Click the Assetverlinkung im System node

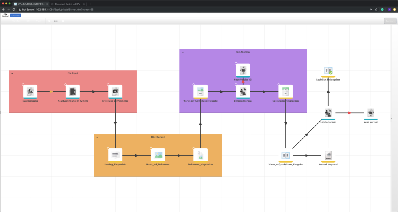point(73,91)
